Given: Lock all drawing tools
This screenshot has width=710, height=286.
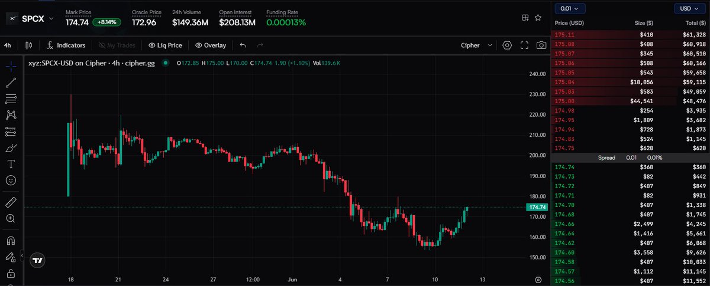Looking at the screenshot, I should [x=11, y=274].
